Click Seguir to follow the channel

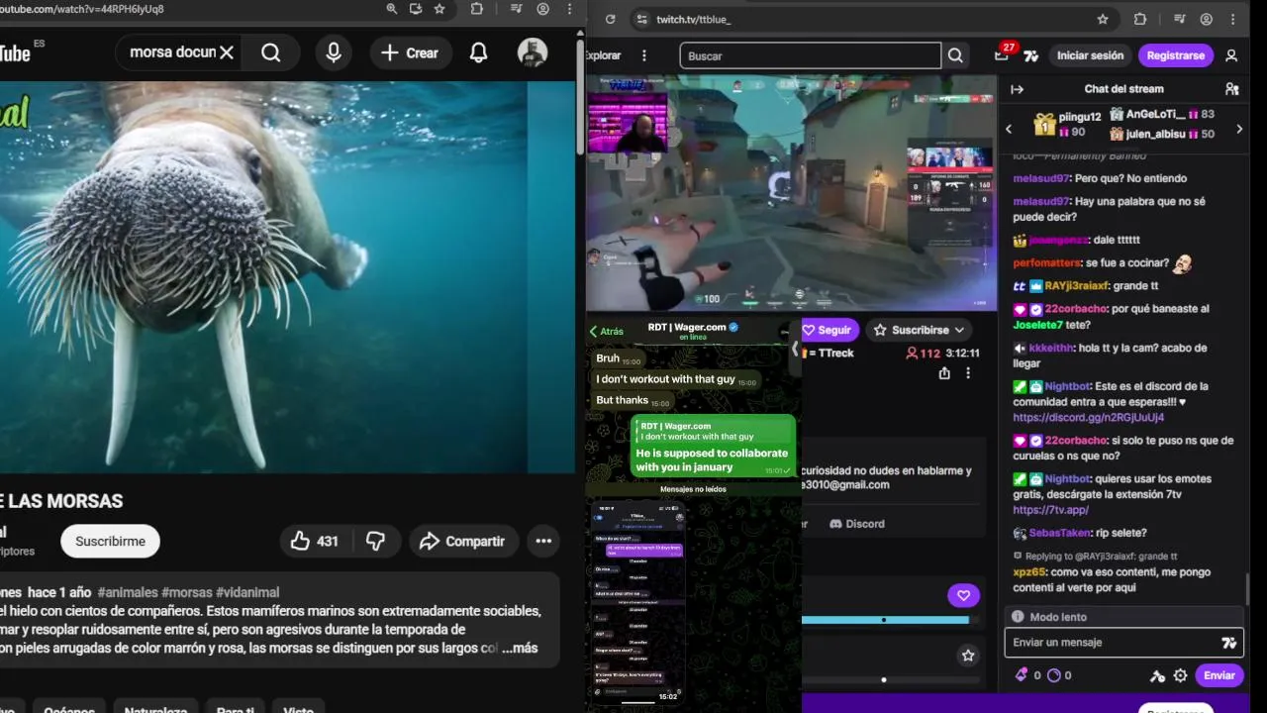828,330
